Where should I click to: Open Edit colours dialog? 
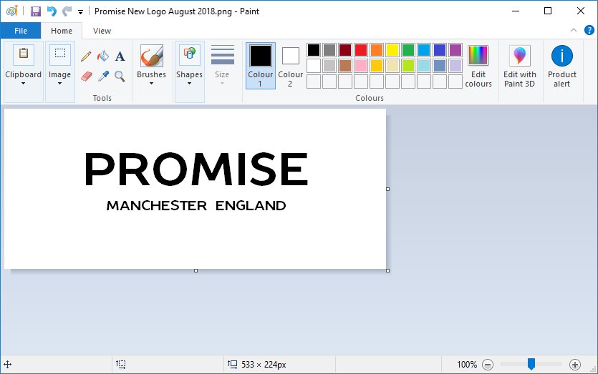(478, 67)
